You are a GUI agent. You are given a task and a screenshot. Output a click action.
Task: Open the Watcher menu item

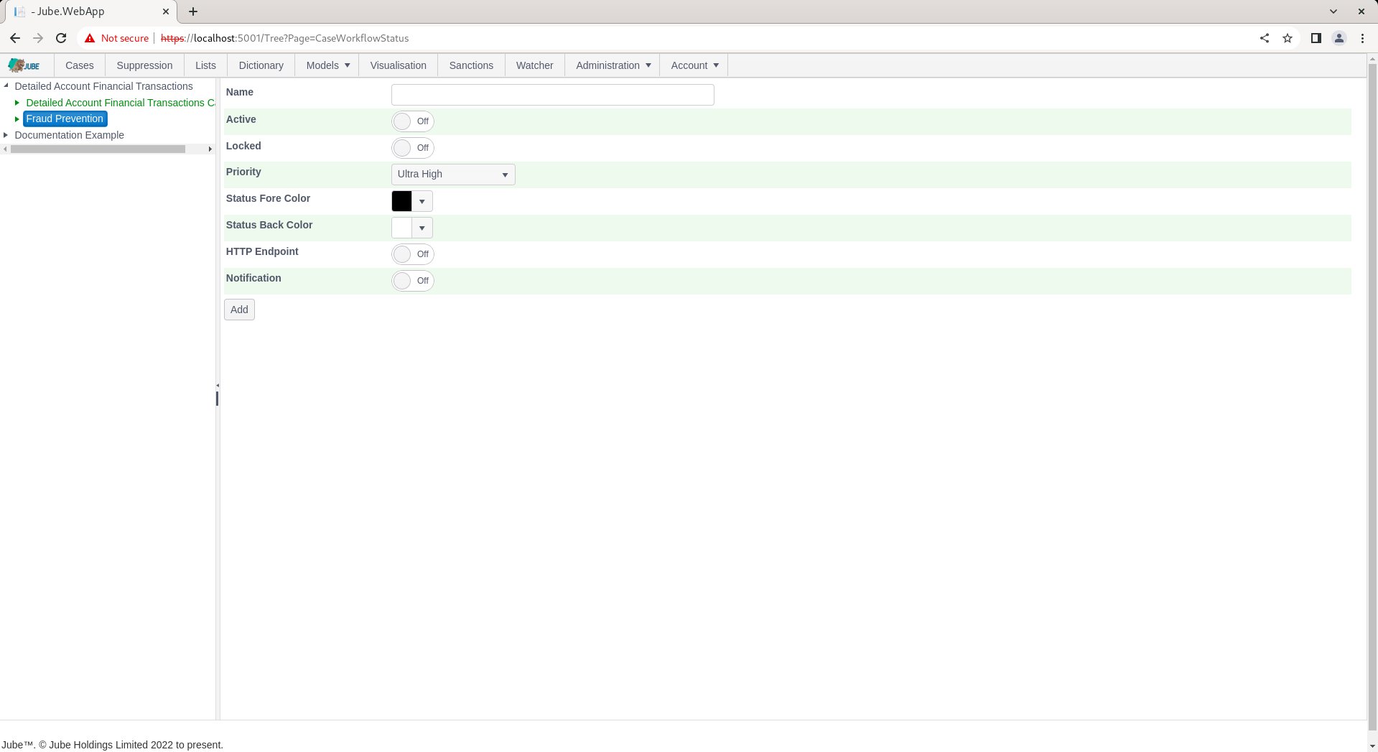click(535, 65)
